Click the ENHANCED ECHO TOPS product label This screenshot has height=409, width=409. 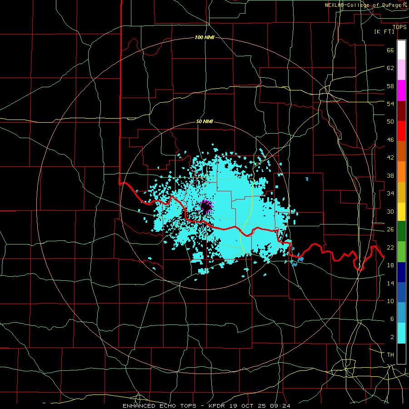click(160, 406)
